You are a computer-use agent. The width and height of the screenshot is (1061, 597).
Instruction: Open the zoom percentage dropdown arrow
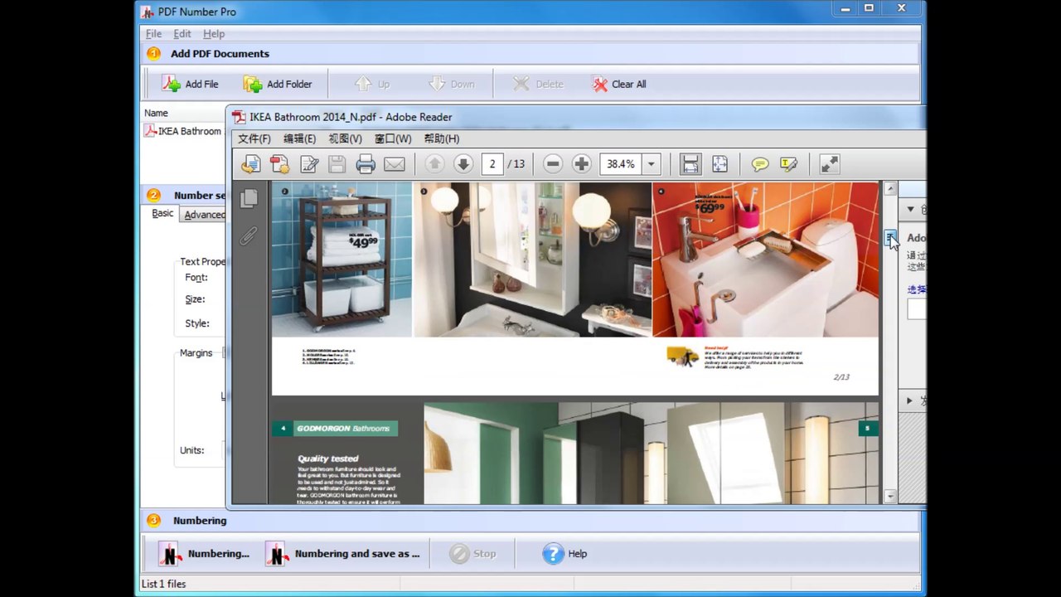pos(651,164)
